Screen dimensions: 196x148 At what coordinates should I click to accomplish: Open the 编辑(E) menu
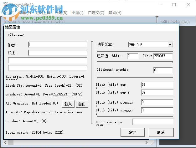(x=25, y=13)
